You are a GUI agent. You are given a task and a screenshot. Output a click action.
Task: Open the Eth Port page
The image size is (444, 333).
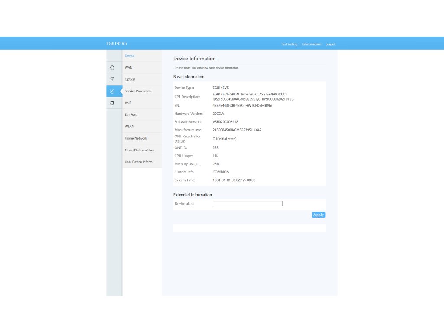pyautogui.click(x=131, y=114)
